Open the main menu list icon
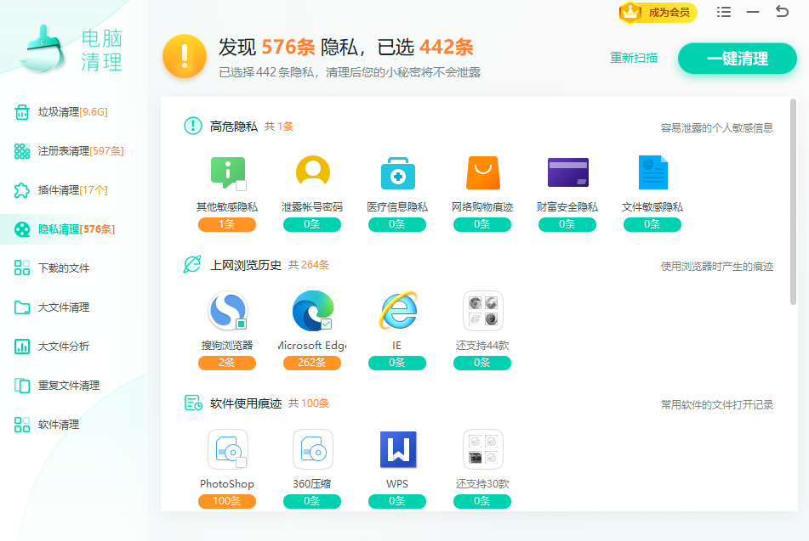Screen dimensions: 809x541 724,12
